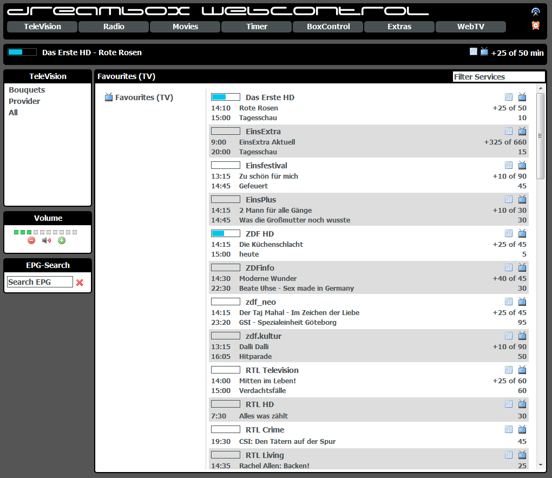Open the Movies tab
This screenshot has height=478, width=552.
185,27
